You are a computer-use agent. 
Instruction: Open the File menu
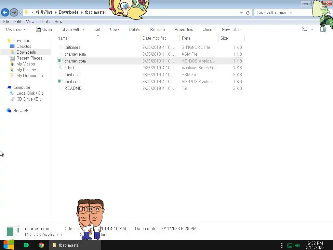(6, 22)
